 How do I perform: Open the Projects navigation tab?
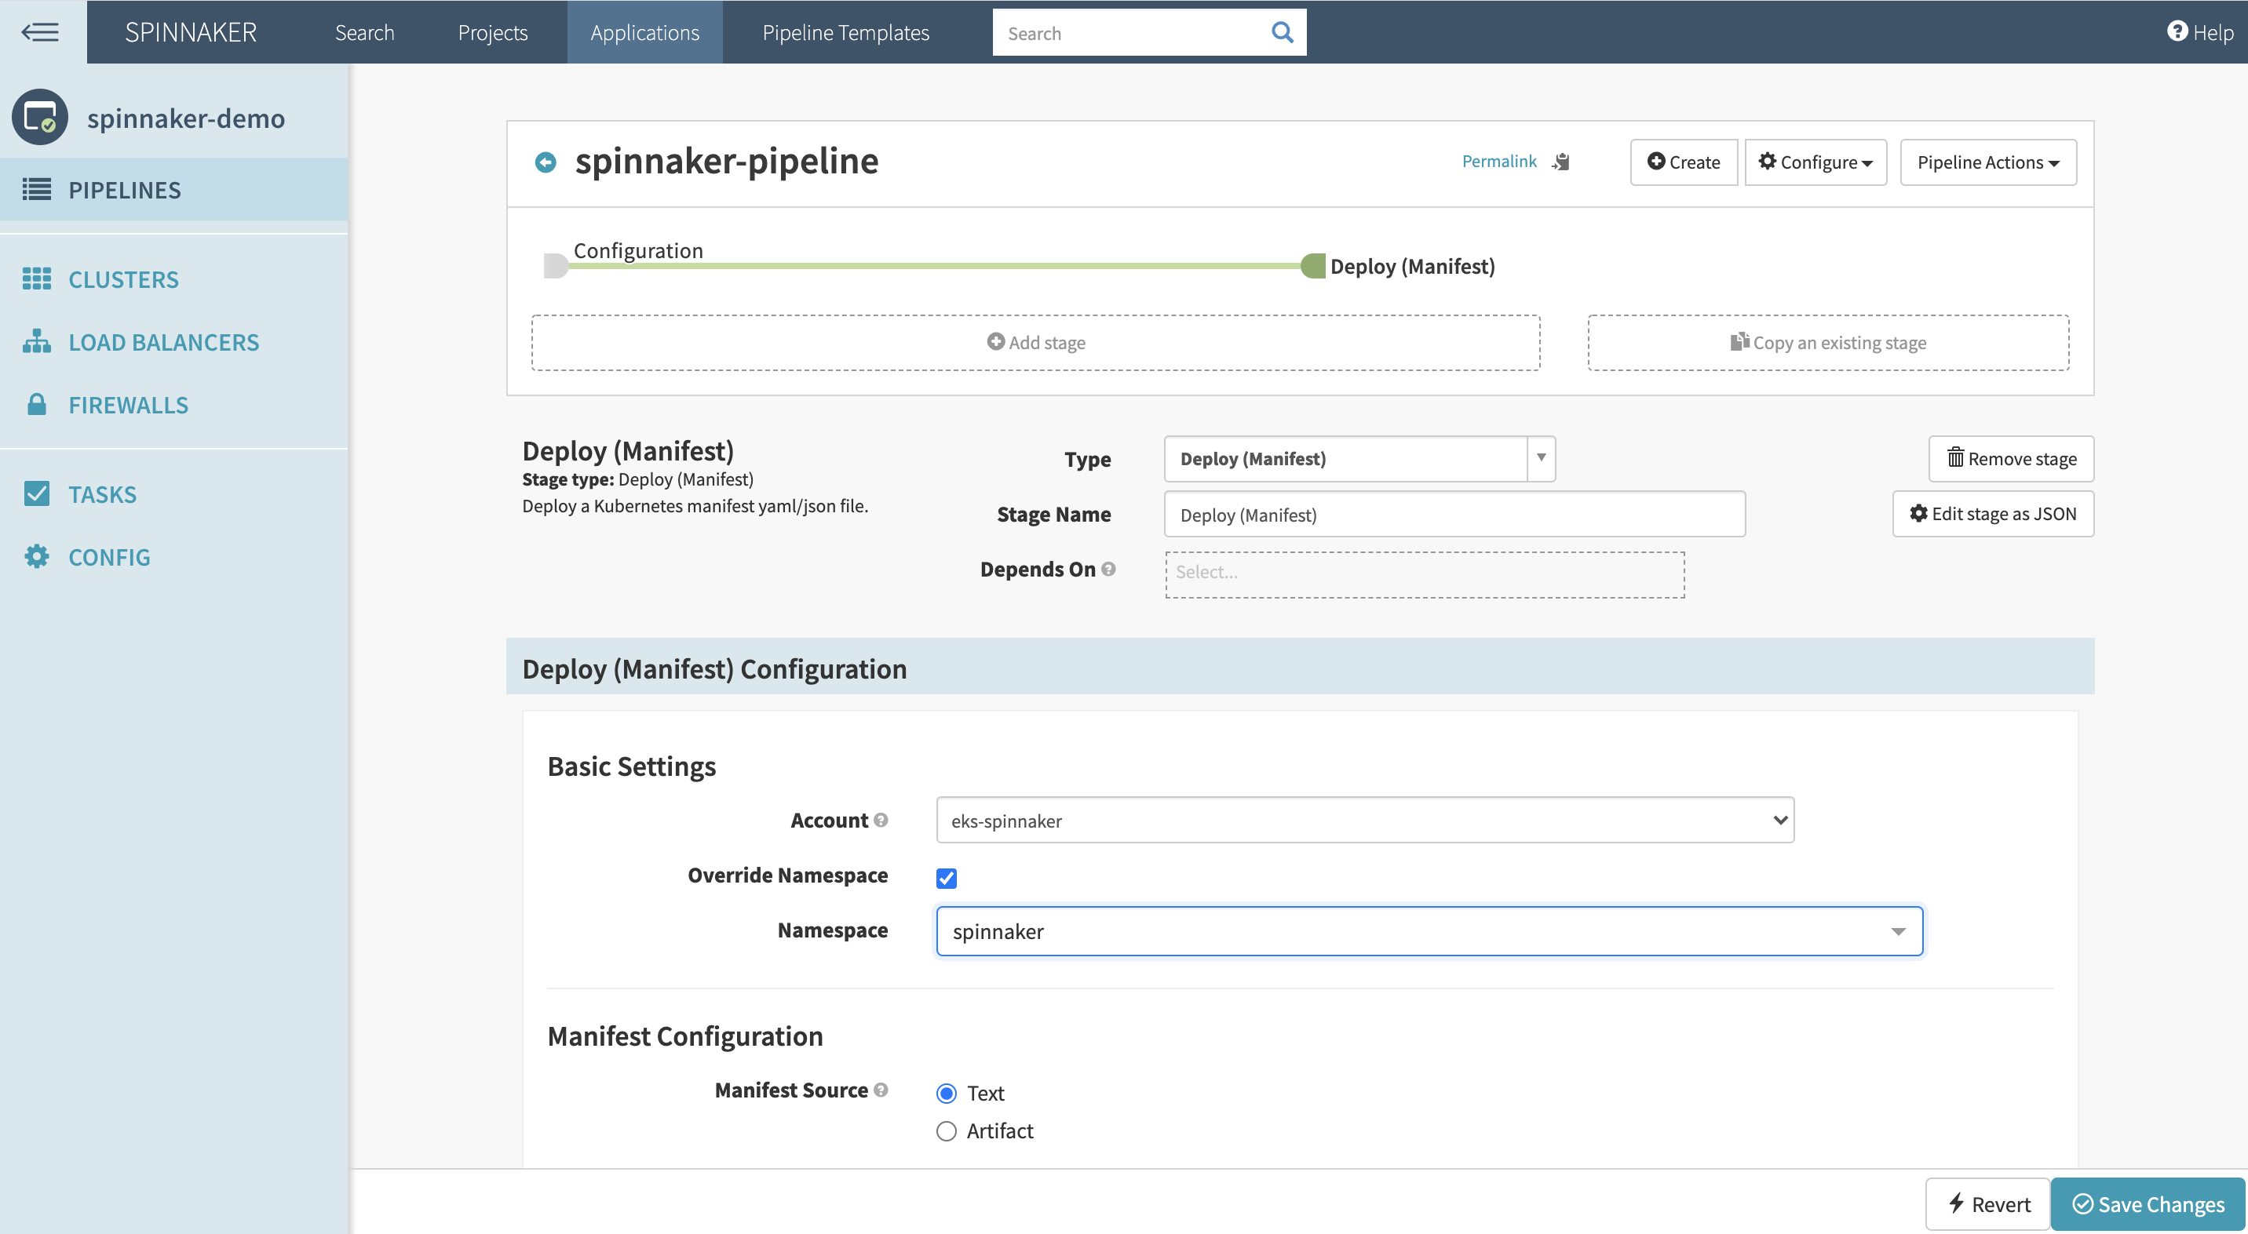point(492,32)
